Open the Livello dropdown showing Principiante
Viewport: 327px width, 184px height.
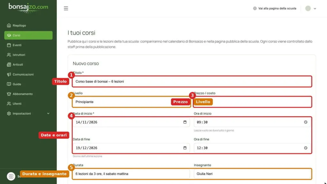[131, 102]
